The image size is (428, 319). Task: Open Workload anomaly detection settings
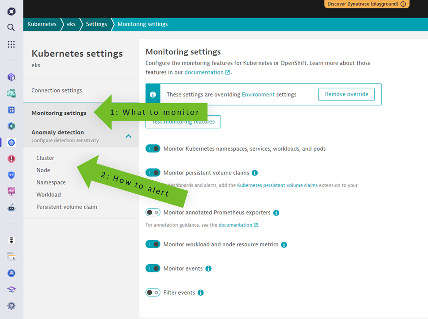coord(48,195)
